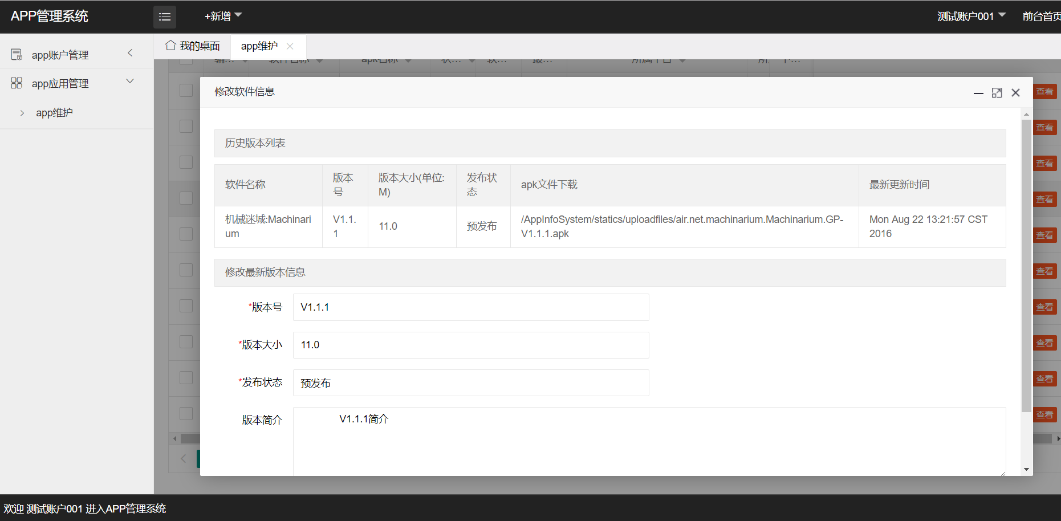
Task: Minimize the 修改软件信息 dialog
Action: pos(978,93)
